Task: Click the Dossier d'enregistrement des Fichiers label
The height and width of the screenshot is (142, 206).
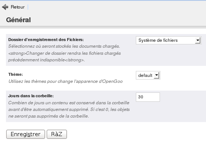Action: (46, 40)
